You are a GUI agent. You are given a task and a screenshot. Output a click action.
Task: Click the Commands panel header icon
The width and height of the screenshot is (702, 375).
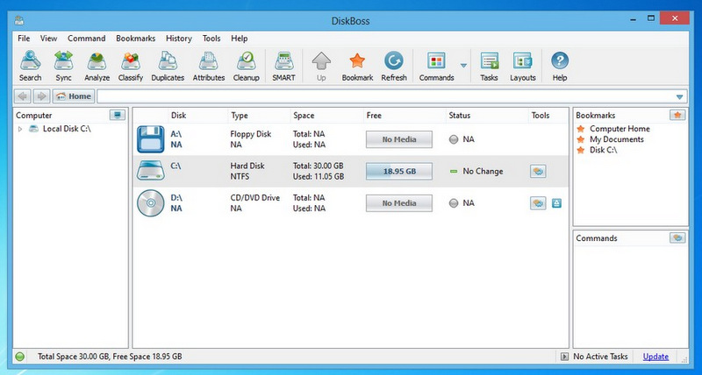click(x=677, y=237)
